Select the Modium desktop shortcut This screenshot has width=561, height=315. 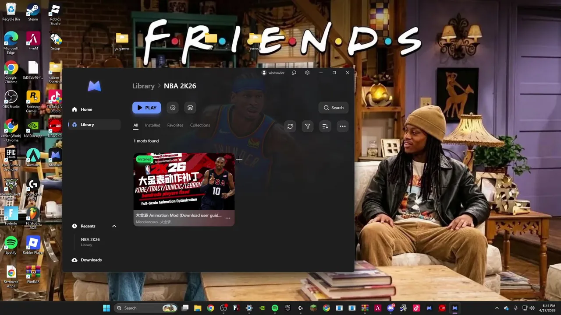coord(55,157)
